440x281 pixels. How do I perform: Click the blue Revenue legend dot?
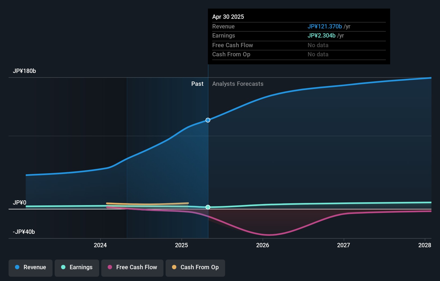[x=17, y=268]
